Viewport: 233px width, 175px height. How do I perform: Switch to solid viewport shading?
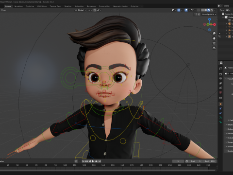[206, 10]
